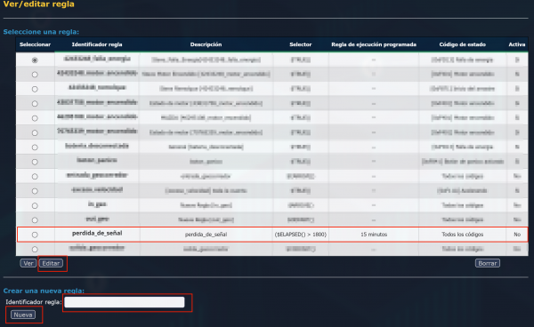Click the Código de estado column header
The height and width of the screenshot is (327, 534).
point(463,44)
